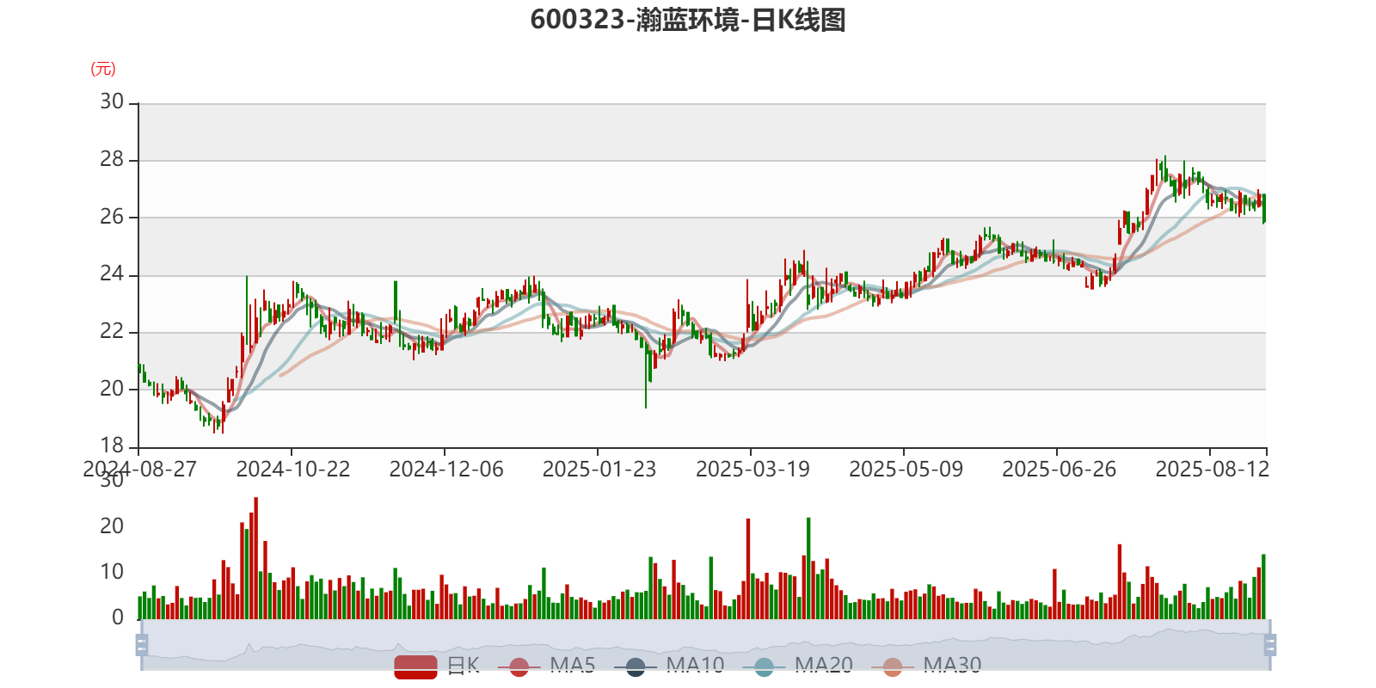This screenshot has width=1376, height=688.
Task: Click the 2024-08-27 date axis label
Action: tap(139, 470)
